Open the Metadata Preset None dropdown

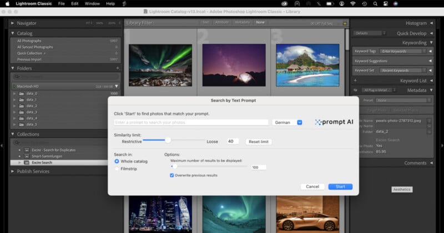(x=403, y=100)
